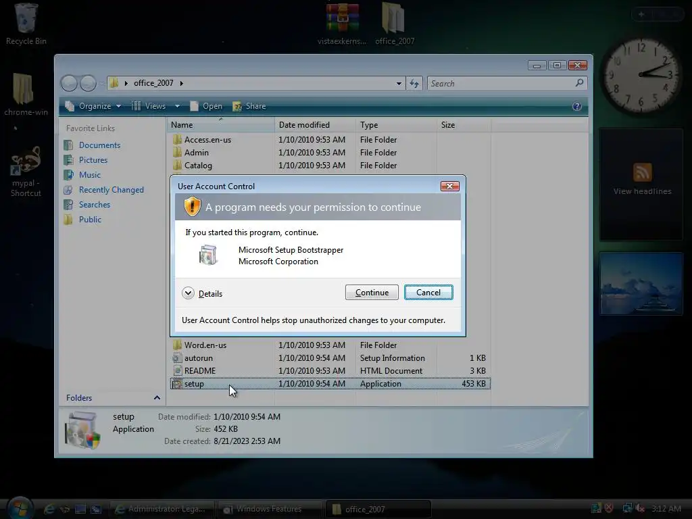Open Music favorite link
692x519 pixels.
(90, 175)
